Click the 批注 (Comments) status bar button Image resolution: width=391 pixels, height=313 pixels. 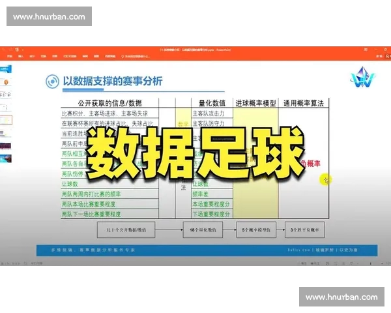click(315, 263)
